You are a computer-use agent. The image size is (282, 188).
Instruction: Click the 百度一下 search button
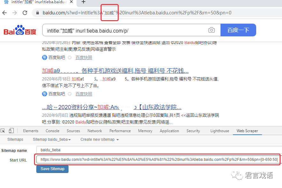238,30
